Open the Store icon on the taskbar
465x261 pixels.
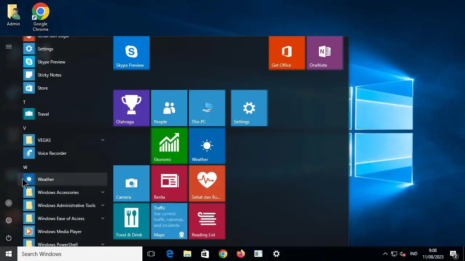click(205, 254)
